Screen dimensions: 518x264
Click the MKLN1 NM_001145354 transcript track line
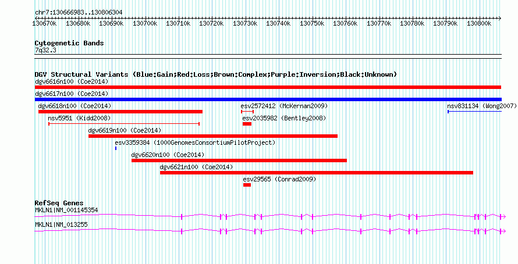[270, 216]
